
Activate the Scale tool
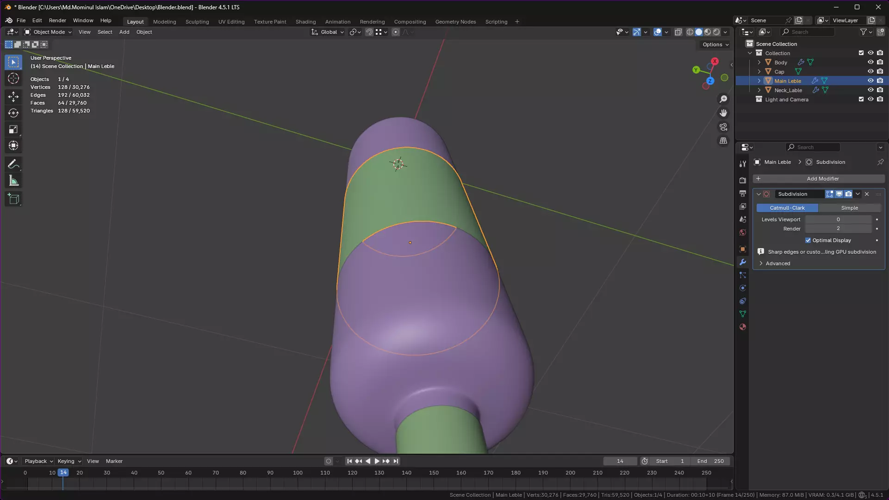click(13, 130)
